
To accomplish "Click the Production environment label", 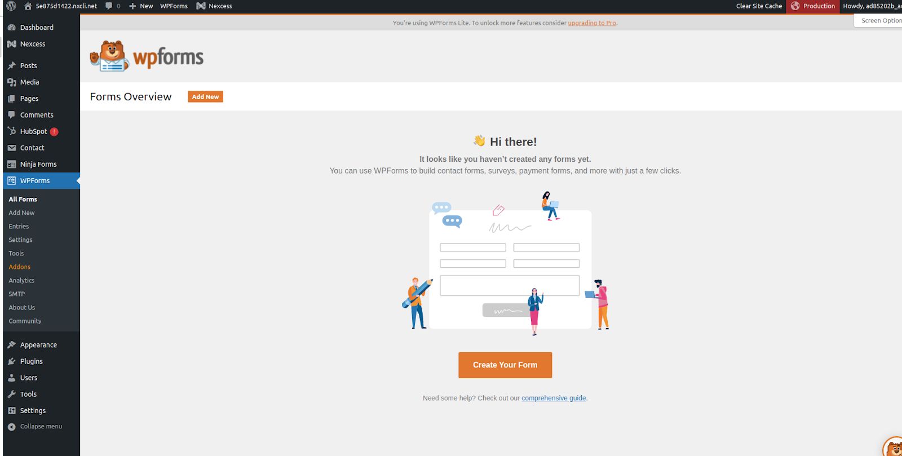I will click(819, 6).
